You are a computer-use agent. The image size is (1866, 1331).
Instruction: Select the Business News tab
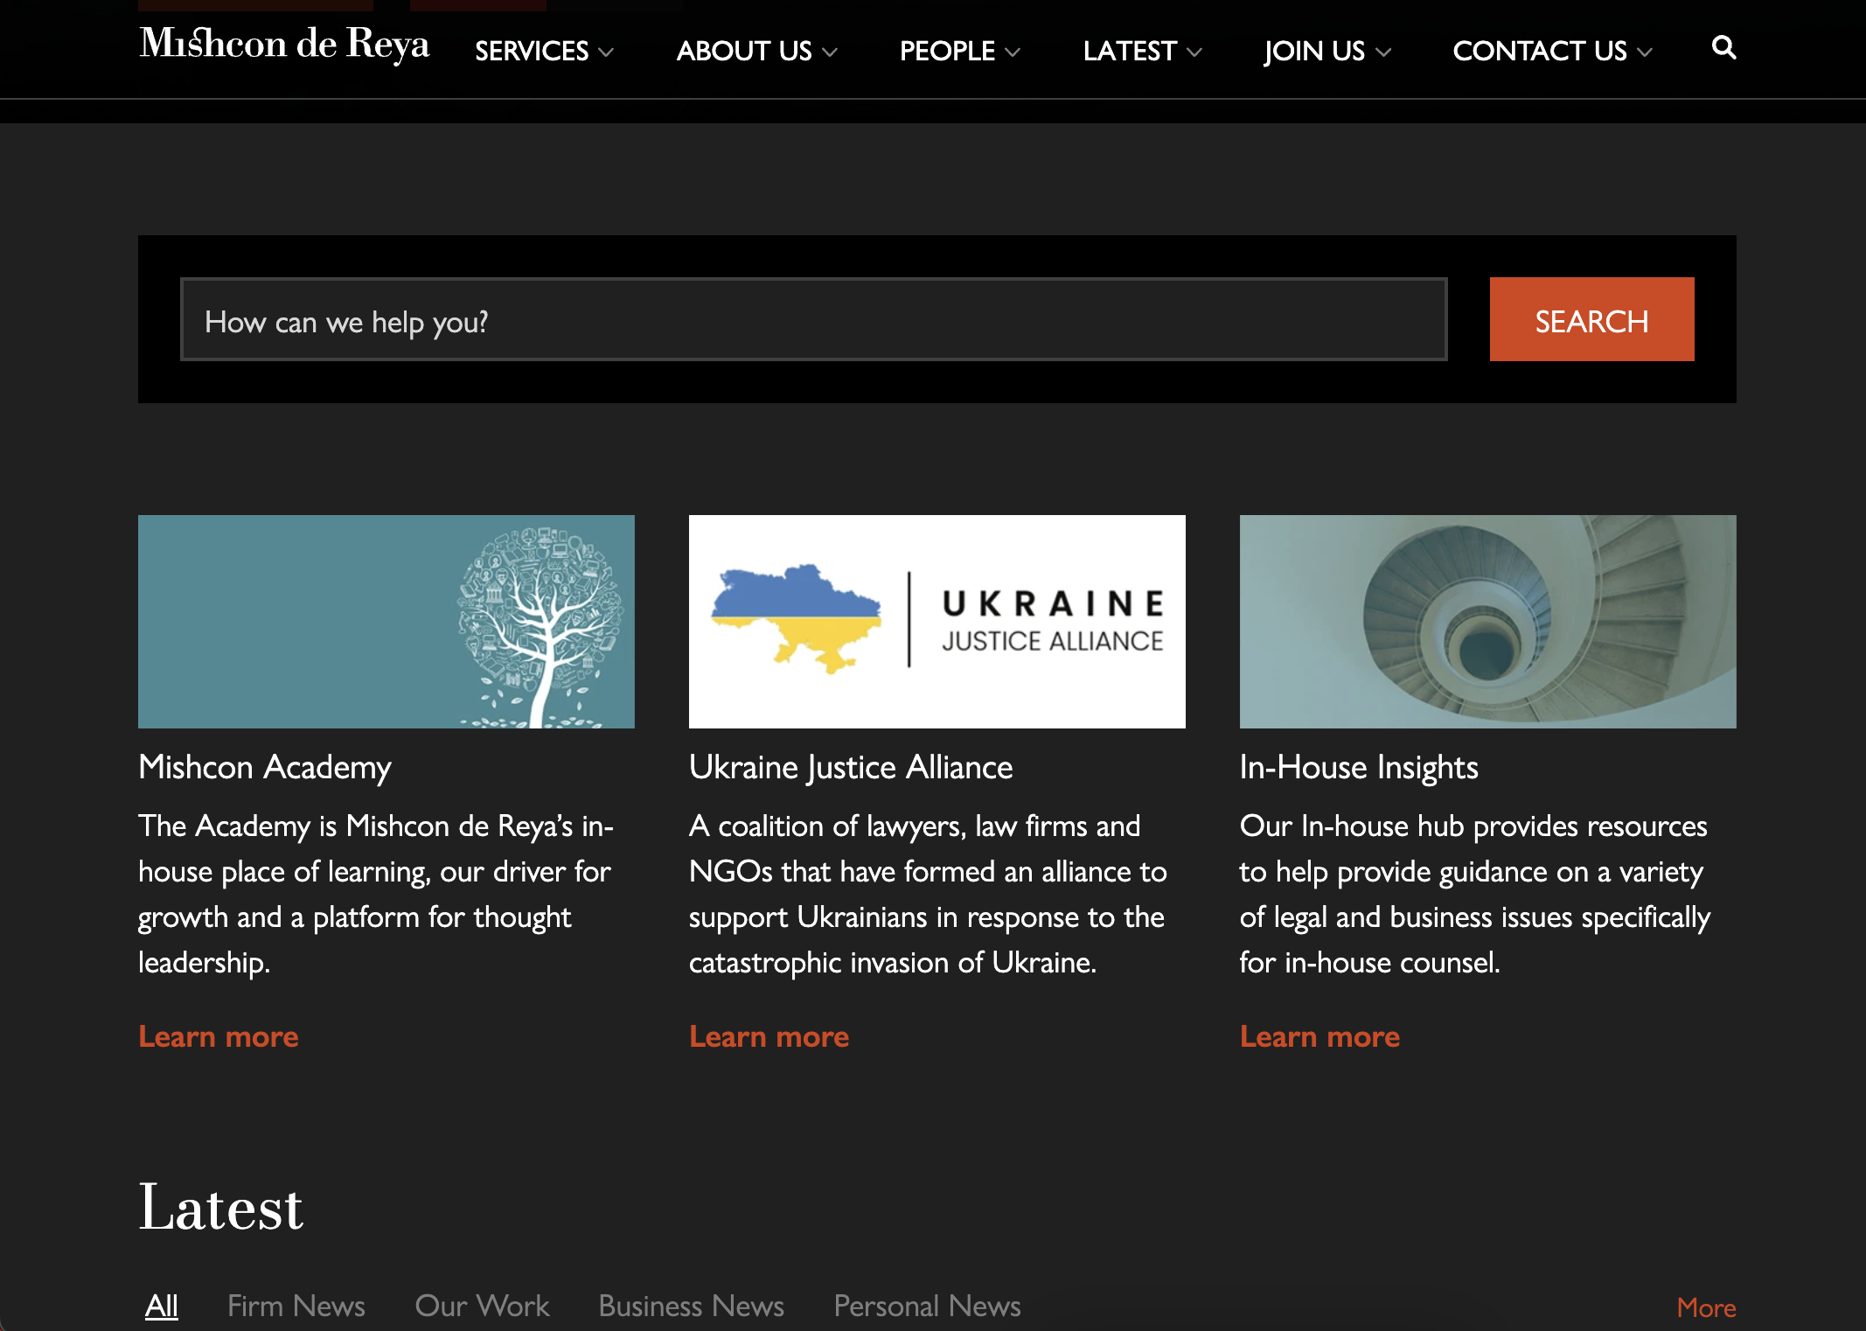691,1306
